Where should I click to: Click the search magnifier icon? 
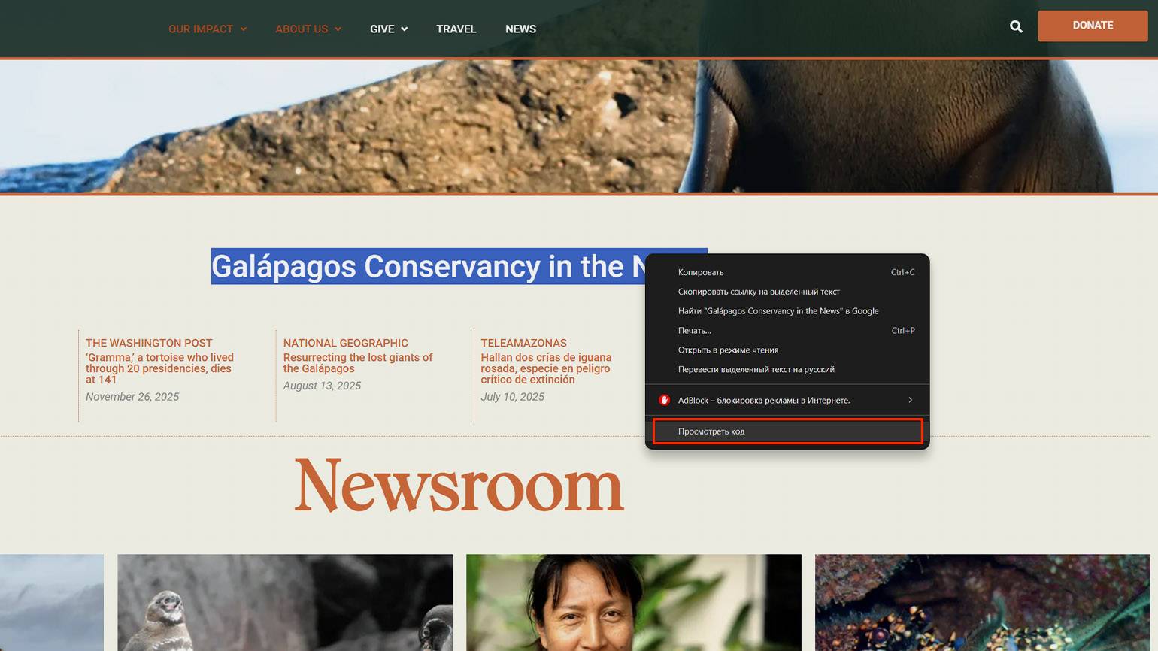click(x=1016, y=27)
